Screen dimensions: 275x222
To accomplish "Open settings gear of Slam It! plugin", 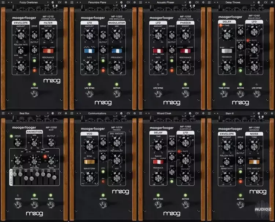I will 272,113.
